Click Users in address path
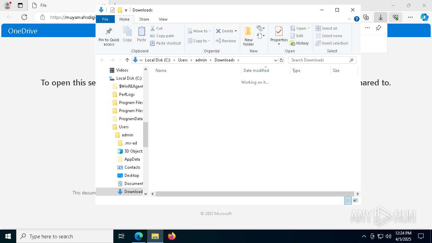432x243 pixels. click(183, 60)
